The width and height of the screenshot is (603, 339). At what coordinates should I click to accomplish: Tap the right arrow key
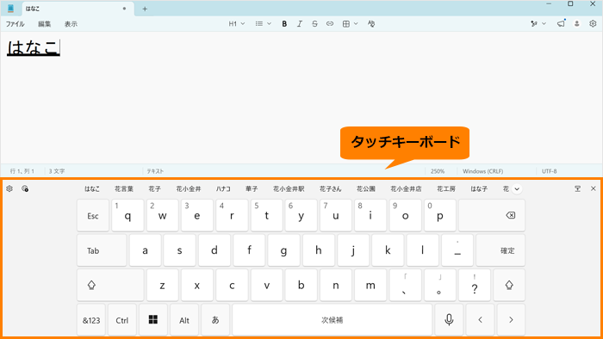[x=511, y=320]
